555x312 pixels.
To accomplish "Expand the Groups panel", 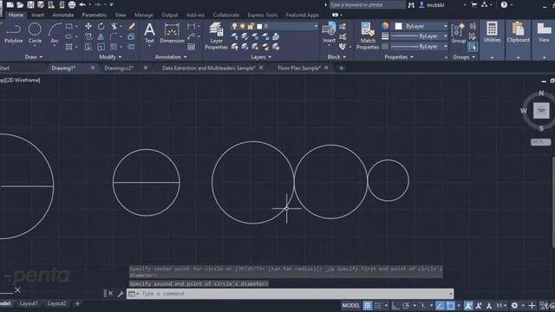I will (x=464, y=57).
